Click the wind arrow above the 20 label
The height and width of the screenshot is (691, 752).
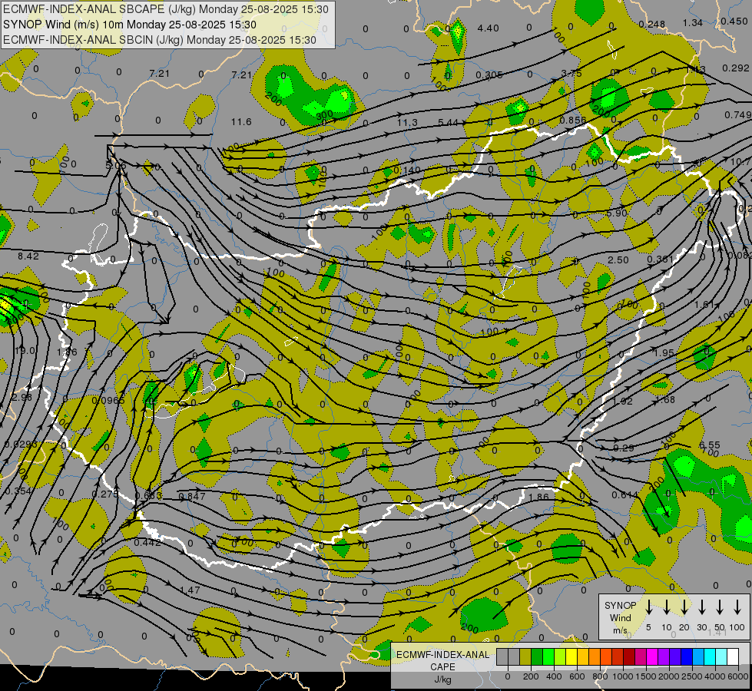(684, 607)
